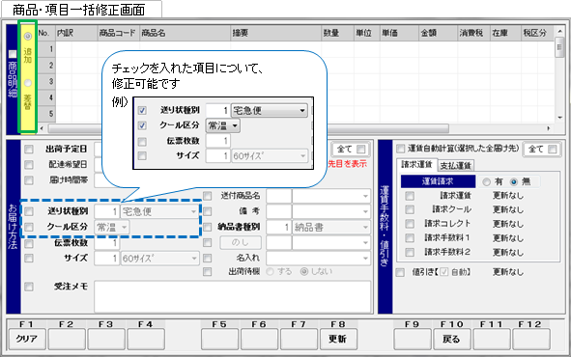Click the grid's right scroll arrow

click(549, 128)
